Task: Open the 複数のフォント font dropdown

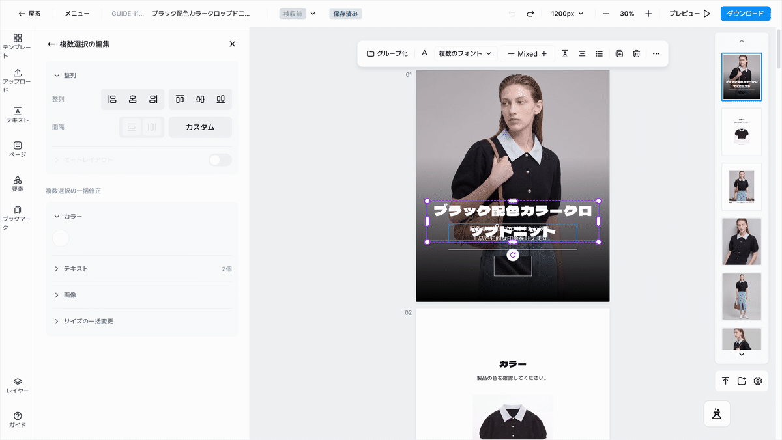Action: [465, 53]
